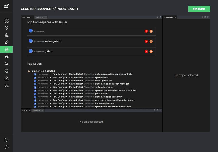Click the Edit cluster button
The height and width of the screenshot is (152, 218).
click(x=199, y=9)
